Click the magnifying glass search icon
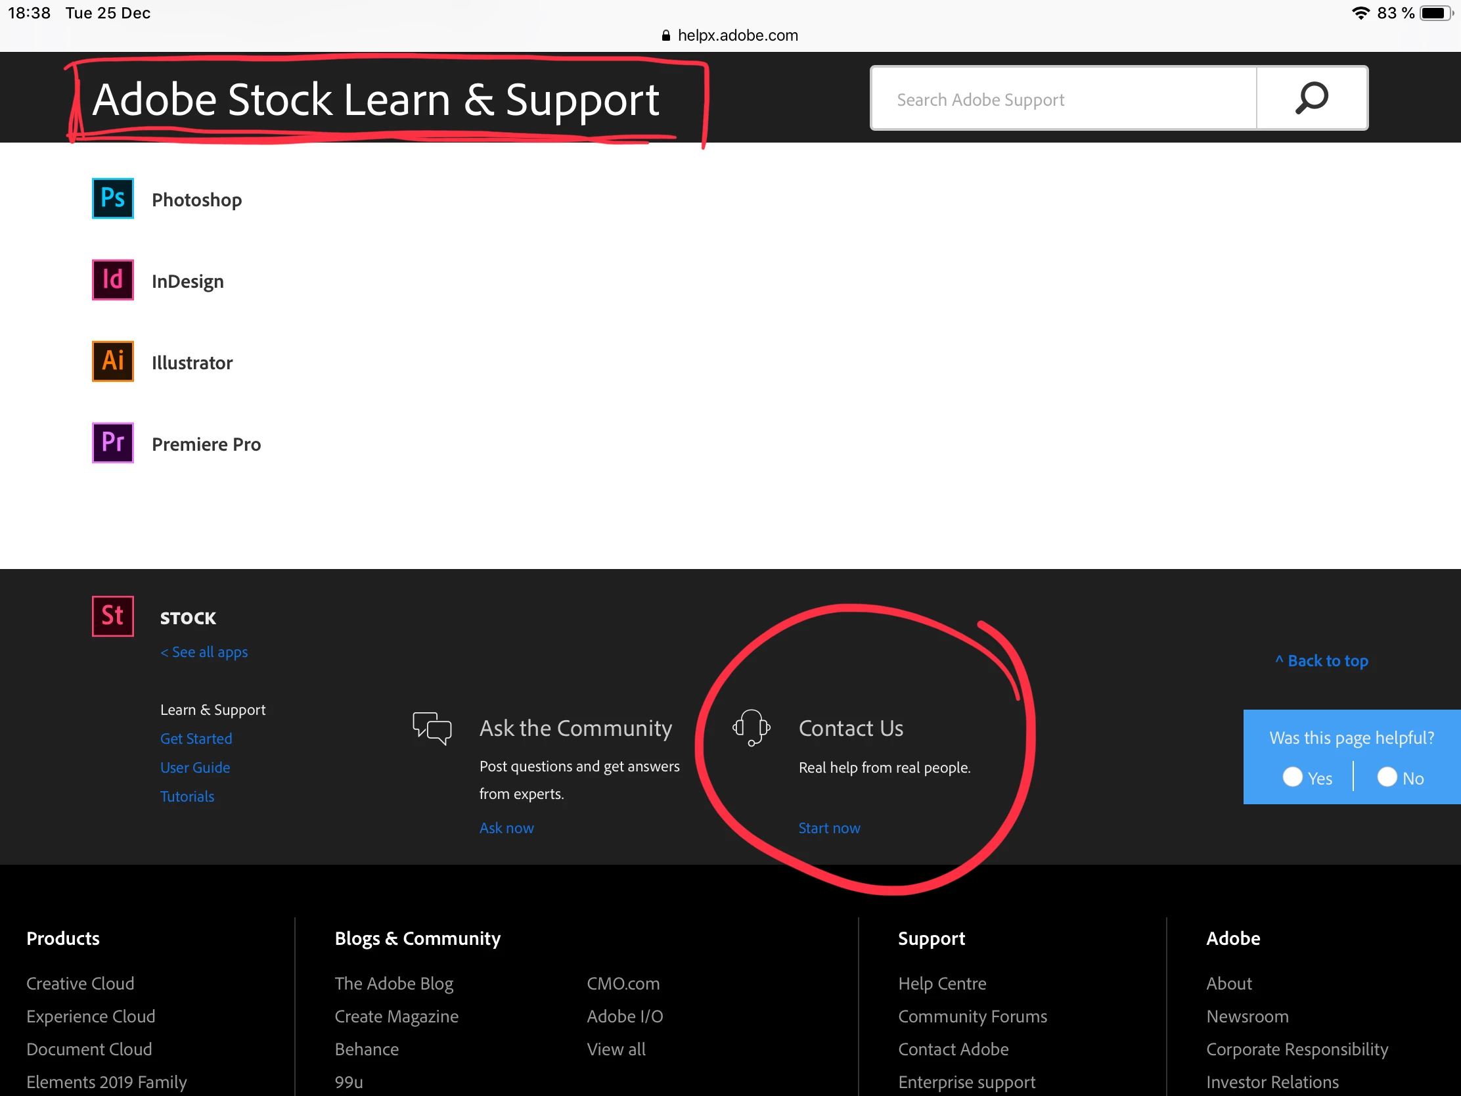The height and width of the screenshot is (1096, 1461). pyautogui.click(x=1311, y=99)
